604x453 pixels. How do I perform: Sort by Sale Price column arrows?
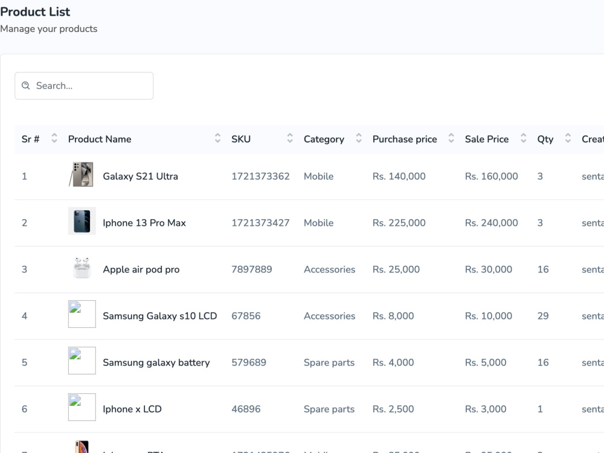coord(524,138)
